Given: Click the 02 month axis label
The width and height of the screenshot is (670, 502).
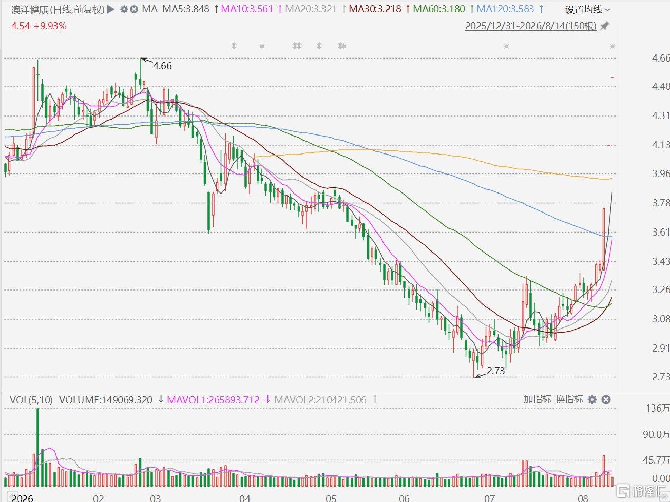Looking at the screenshot, I should tap(98, 498).
